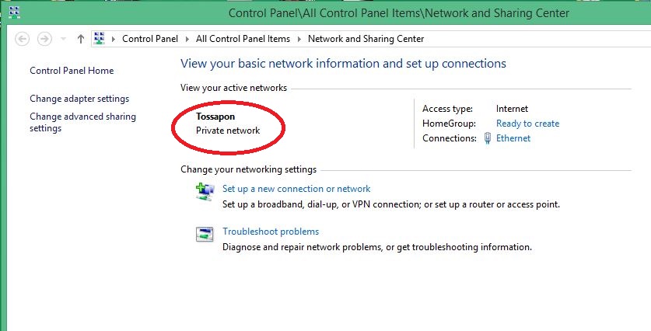Click the address bar Control Panel icon
This screenshot has height=331, width=651.
coord(99,39)
